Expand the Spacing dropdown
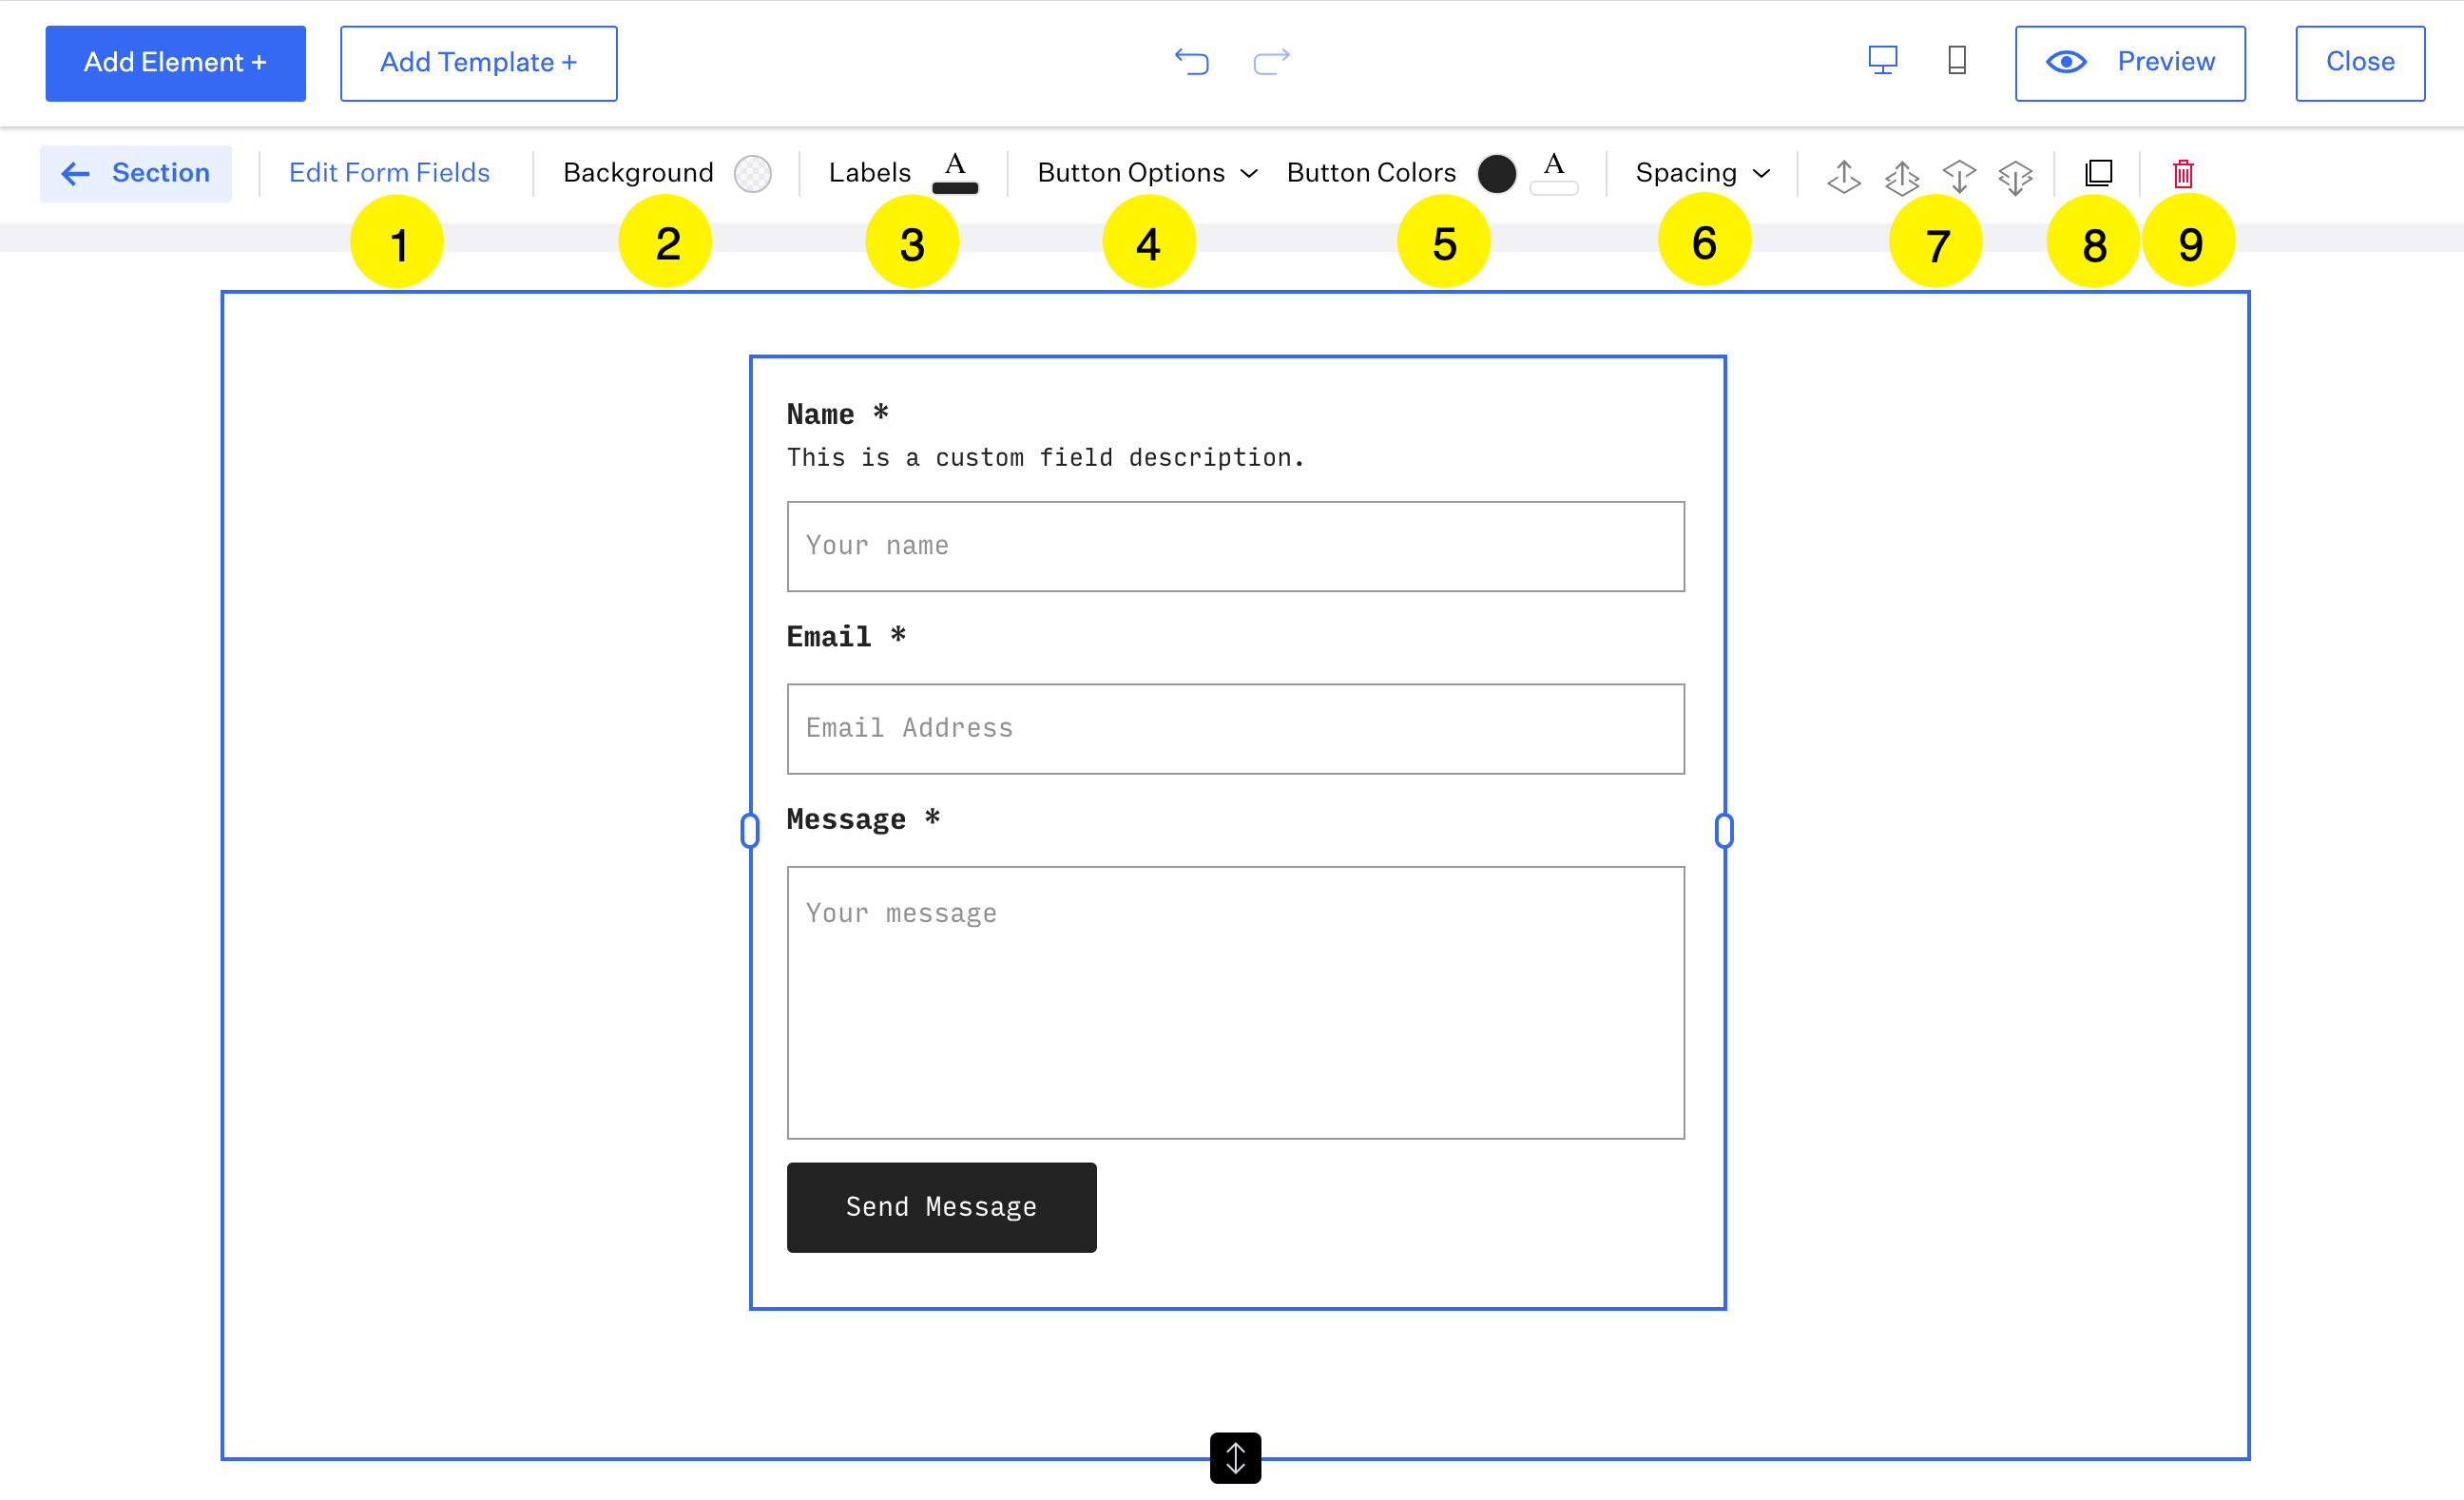 pos(1702,173)
